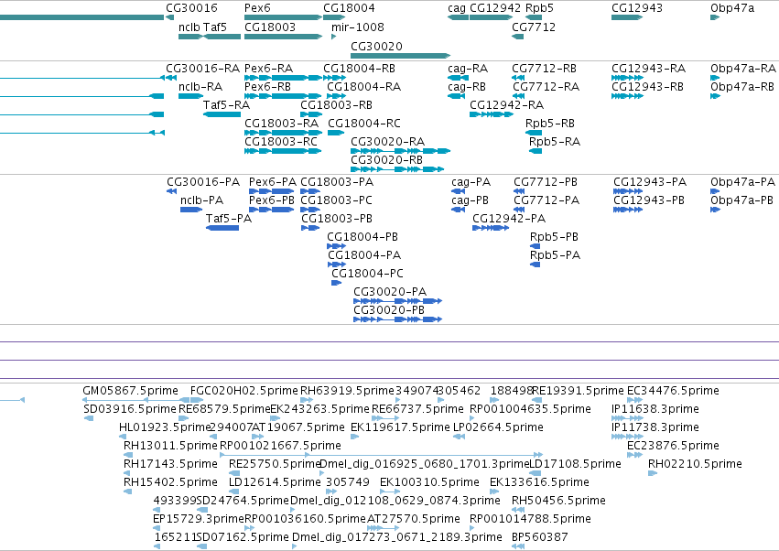The height and width of the screenshot is (551, 779).
Task: Open the RH15402.5prime EST label
Action: click(170, 482)
